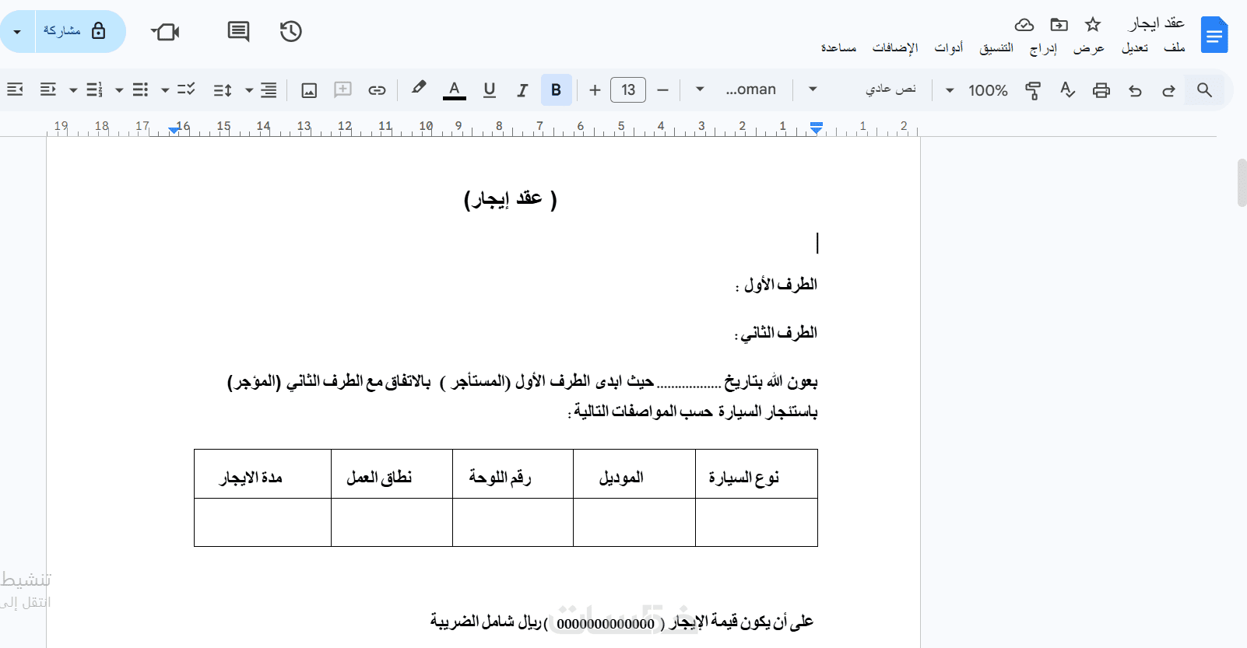Open the highlight color picker

pyautogui.click(x=419, y=89)
